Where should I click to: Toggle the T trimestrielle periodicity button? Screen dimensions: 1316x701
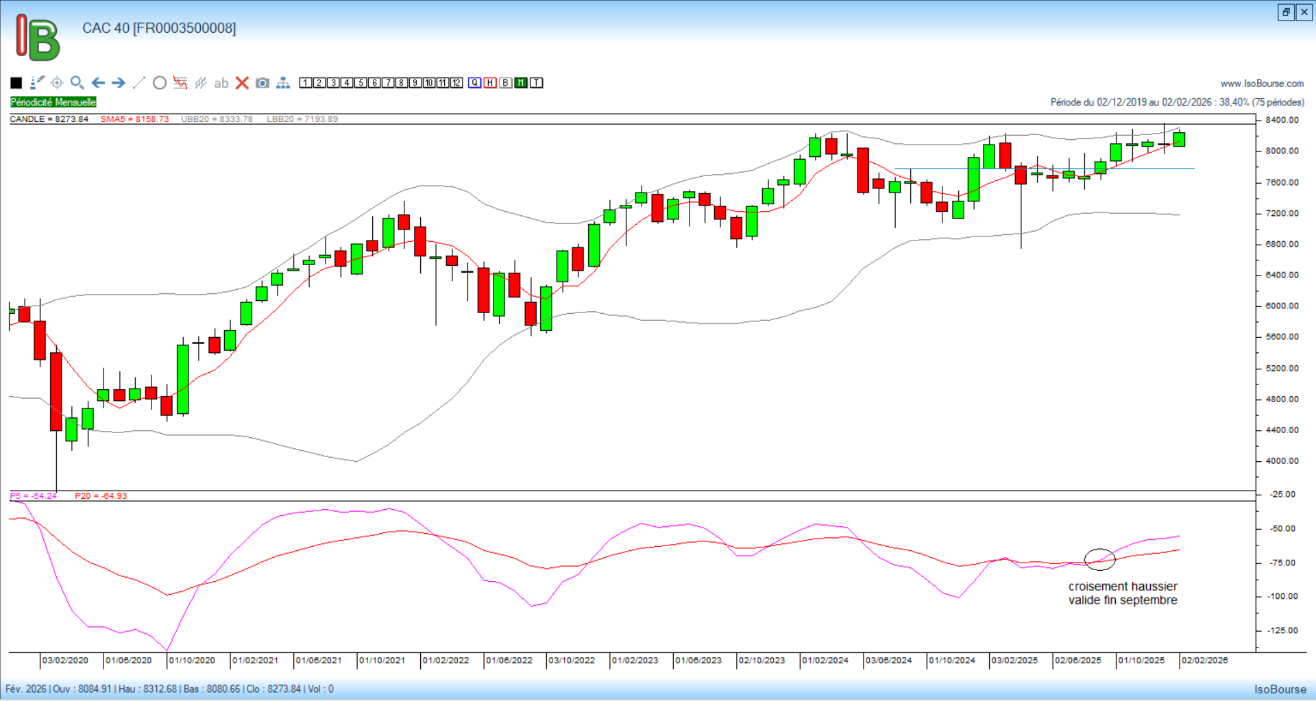pyautogui.click(x=537, y=83)
